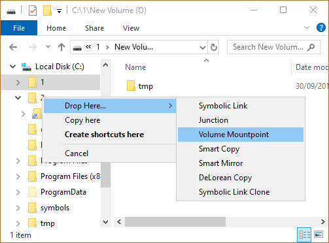Expand the Program Files (x86) tree node

[x=18, y=176]
